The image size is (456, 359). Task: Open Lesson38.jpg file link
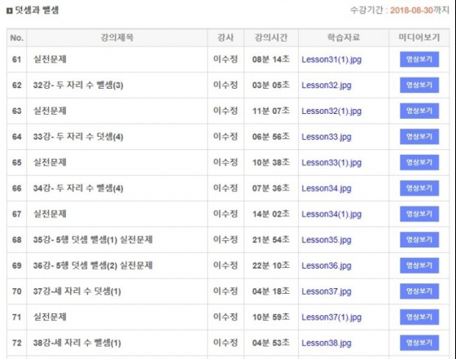(x=327, y=343)
